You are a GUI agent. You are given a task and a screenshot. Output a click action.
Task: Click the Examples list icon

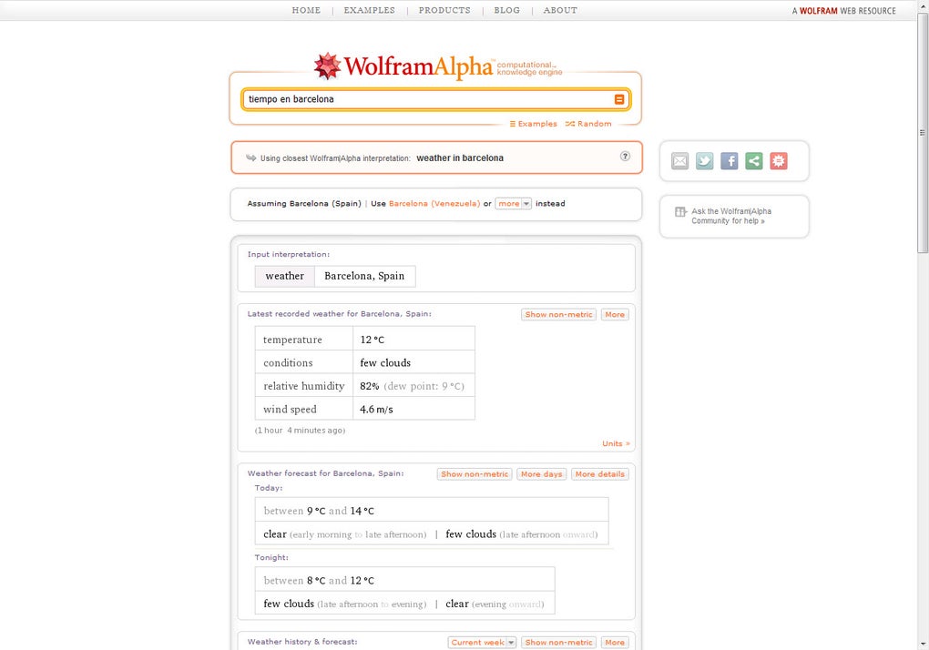tap(513, 124)
